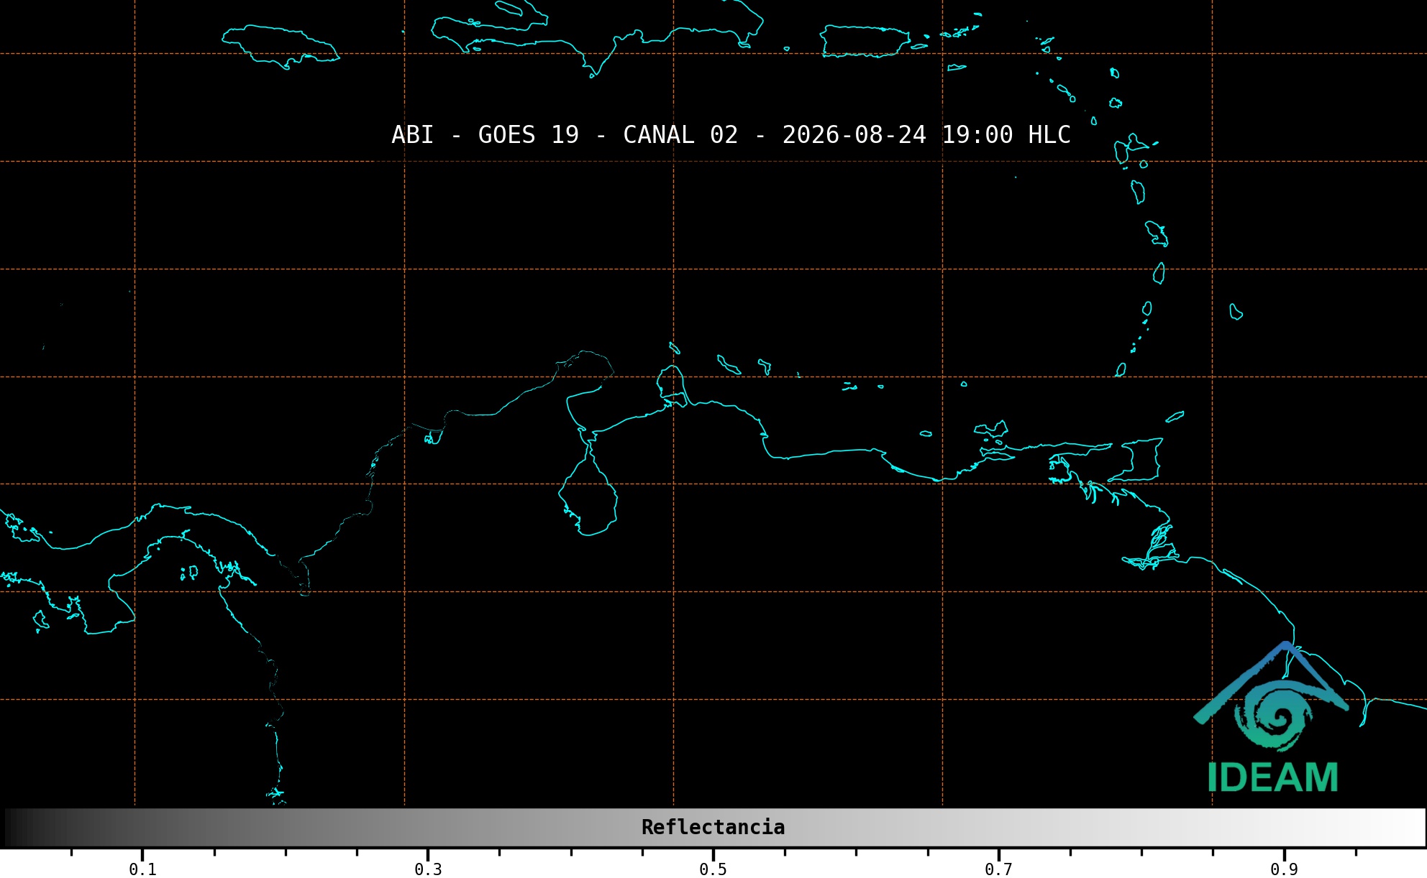Click the Trinidad island outline
Screen dimensions: 1427x878
tap(1136, 460)
